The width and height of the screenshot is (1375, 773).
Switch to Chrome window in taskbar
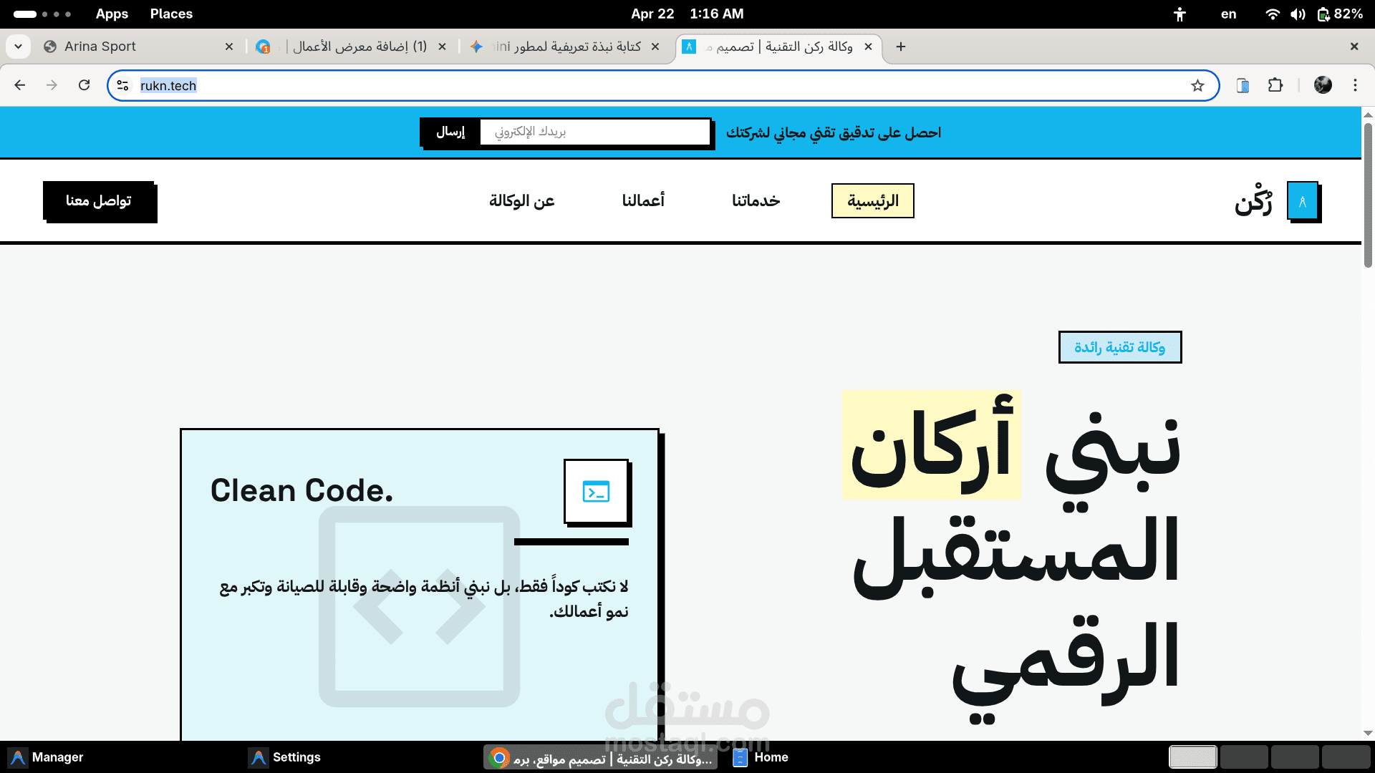pyautogui.click(x=602, y=758)
